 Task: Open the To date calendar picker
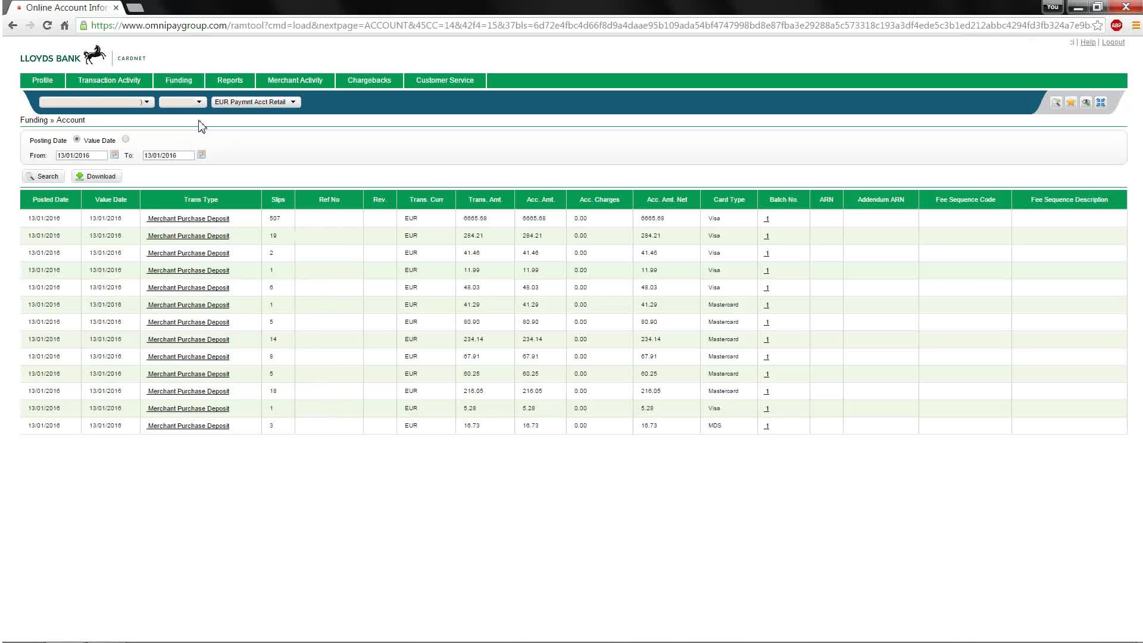pyautogui.click(x=201, y=155)
